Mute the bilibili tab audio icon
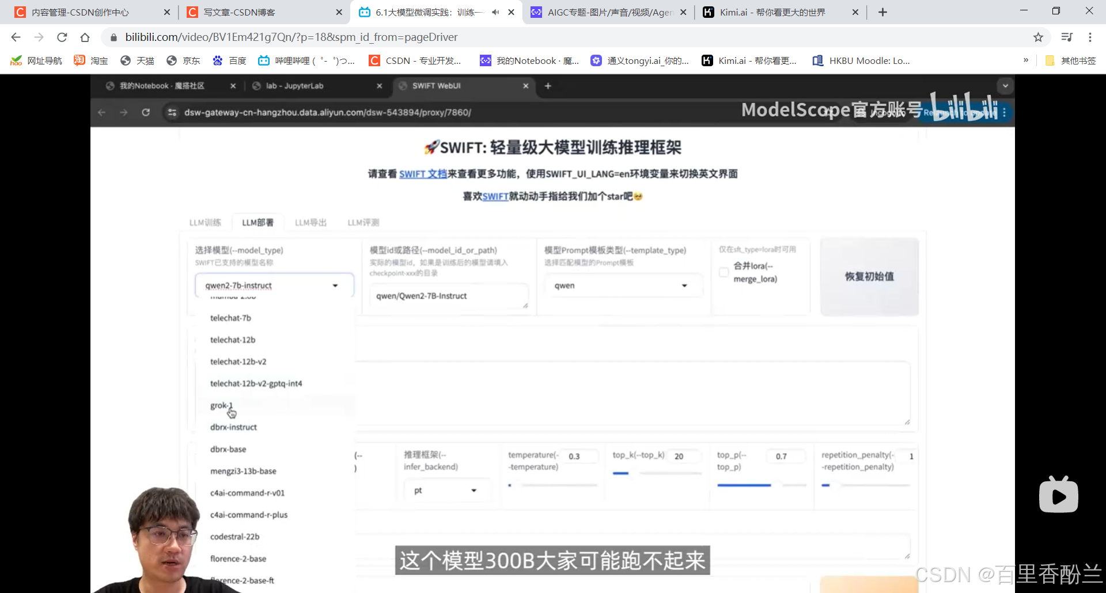Screen dimensions: 1106x593 495,12
